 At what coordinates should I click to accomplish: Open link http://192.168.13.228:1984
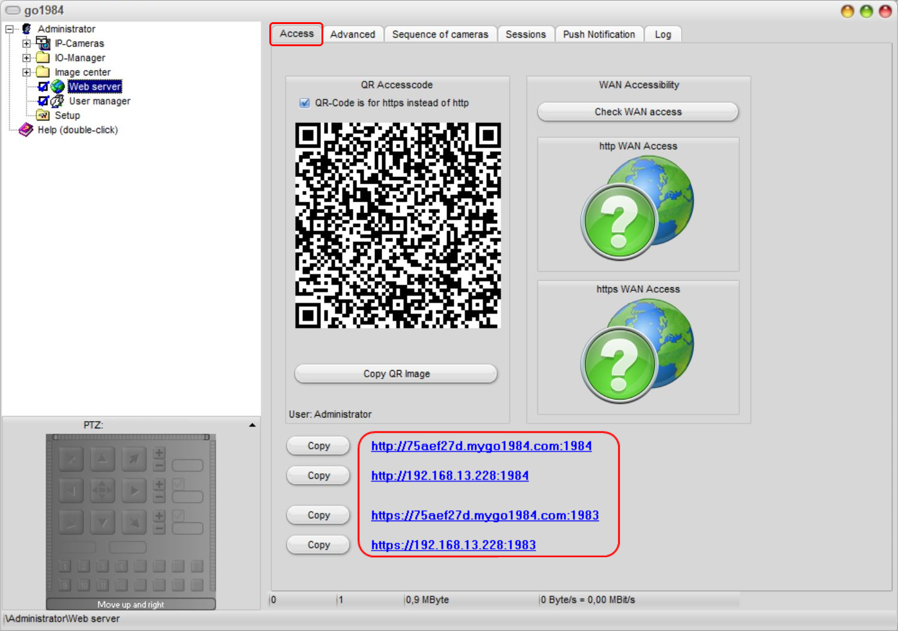pyautogui.click(x=450, y=476)
